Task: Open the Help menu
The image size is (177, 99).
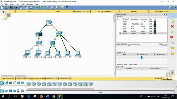Action: point(37,4)
